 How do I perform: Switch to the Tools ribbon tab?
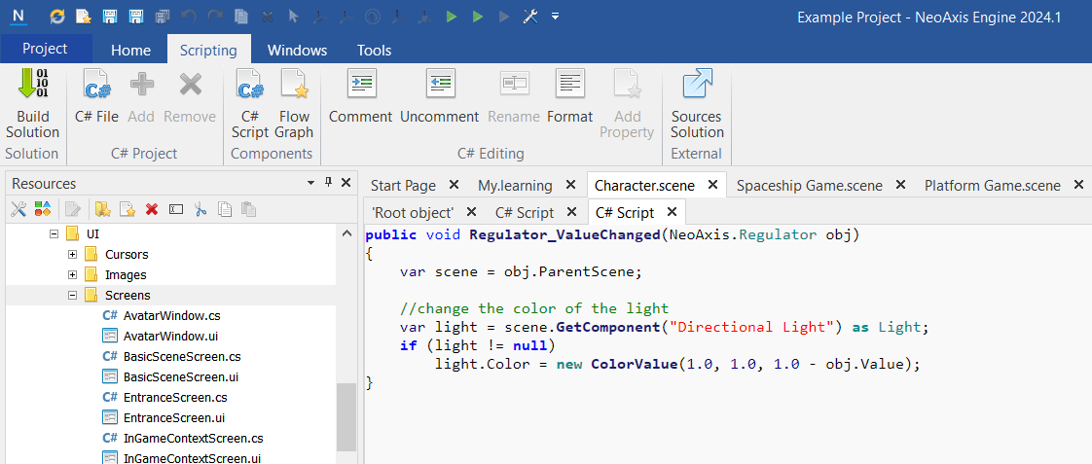click(374, 51)
